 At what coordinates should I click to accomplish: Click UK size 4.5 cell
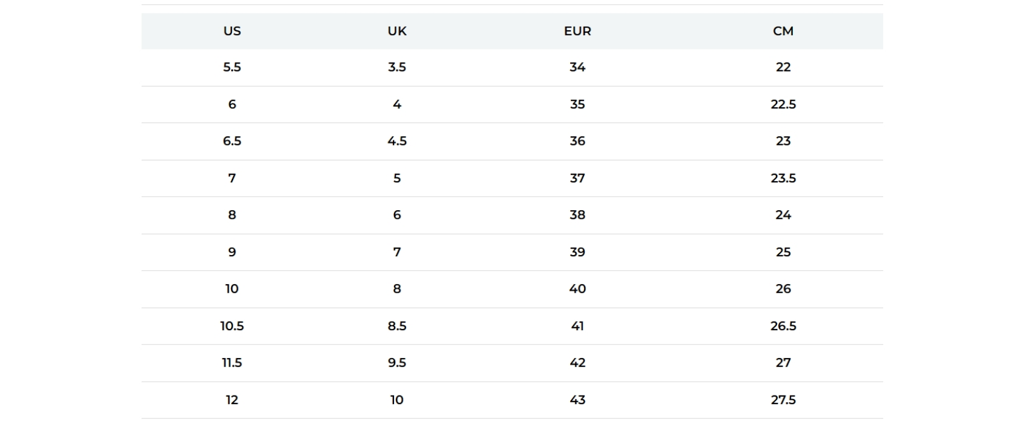397,141
